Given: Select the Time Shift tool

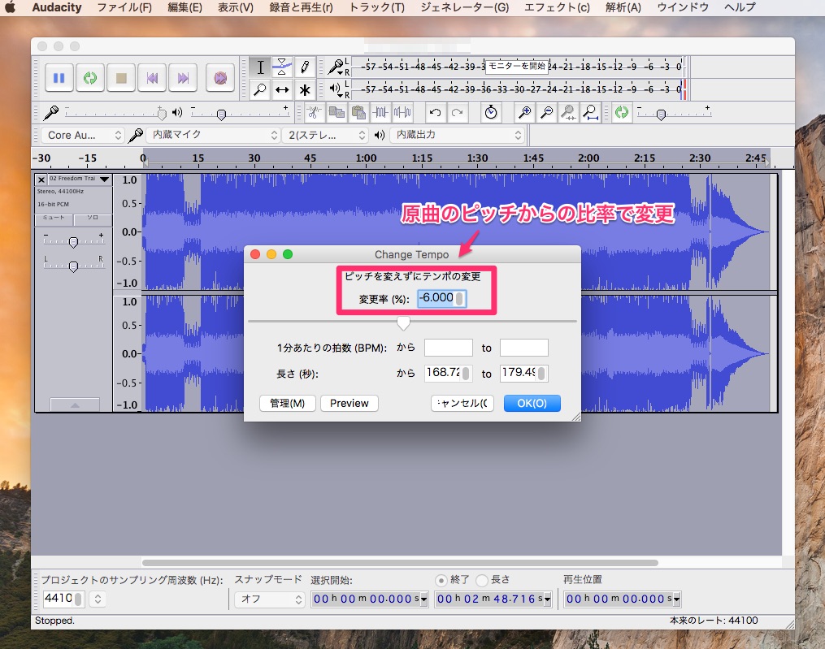Looking at the screenshot, I should (x=282, y=89).
